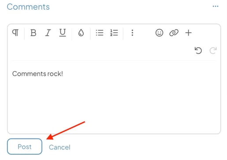Undo the last edit
This screenshot has width=227, height=160.
[x=198, y=50]
